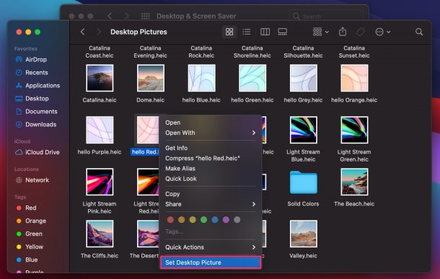Open the Solid Colors folder
This screenshot has height=279, width=440.
coord(304,182)
